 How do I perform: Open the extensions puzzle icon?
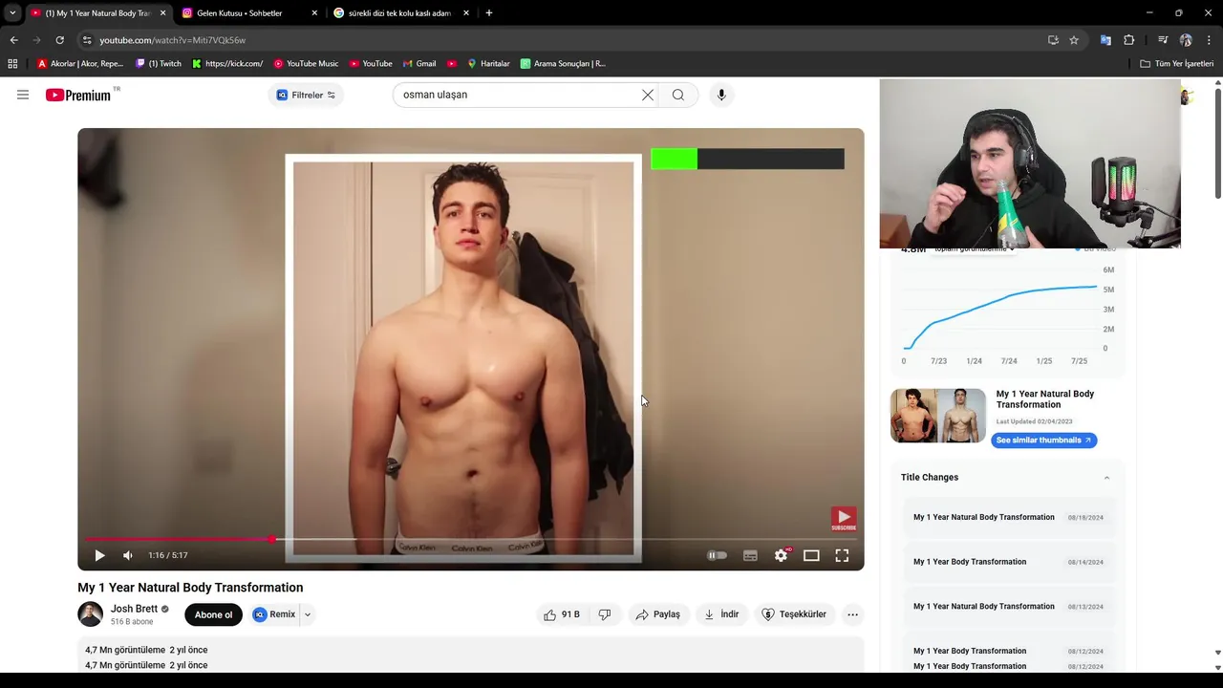[x=1129, y=40]
